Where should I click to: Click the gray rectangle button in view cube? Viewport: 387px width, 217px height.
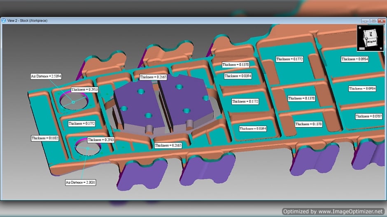point(362,48)
